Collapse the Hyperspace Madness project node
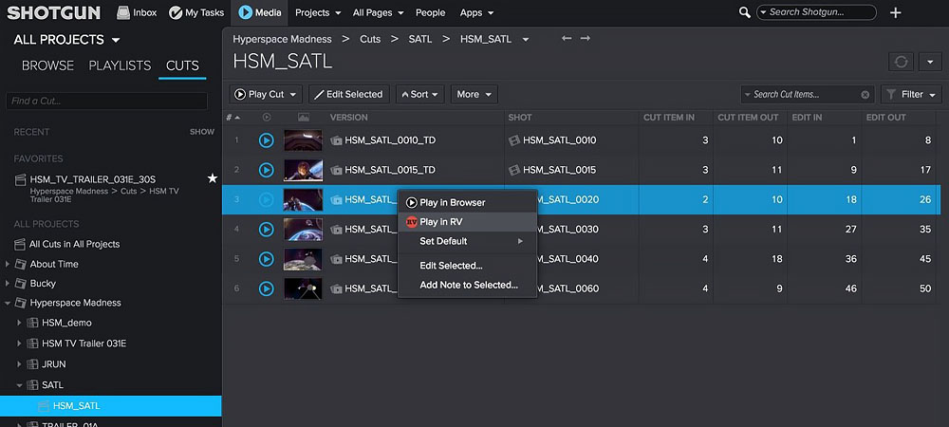The width and height of the screenshot is (949, 427). click(x=9, y=303)
